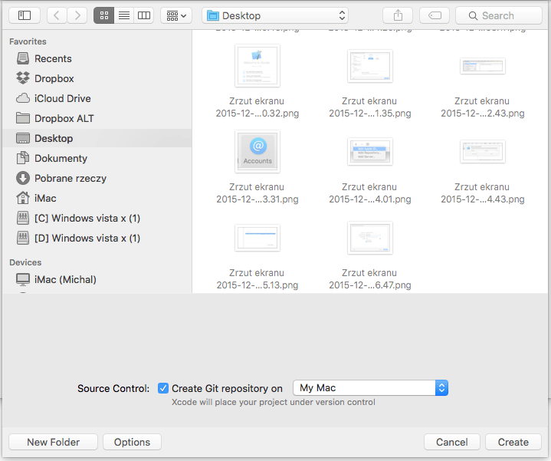Viewport: 551px width, 461px height.
Task: Toggle the sidebar visibility button
Action: point(25,15)
